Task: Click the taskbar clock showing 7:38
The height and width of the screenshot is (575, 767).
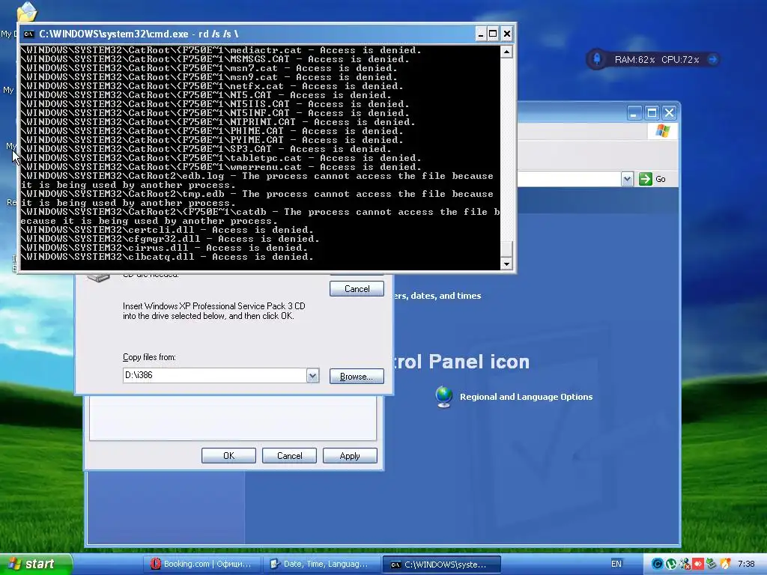Action: tap(746, 564)
